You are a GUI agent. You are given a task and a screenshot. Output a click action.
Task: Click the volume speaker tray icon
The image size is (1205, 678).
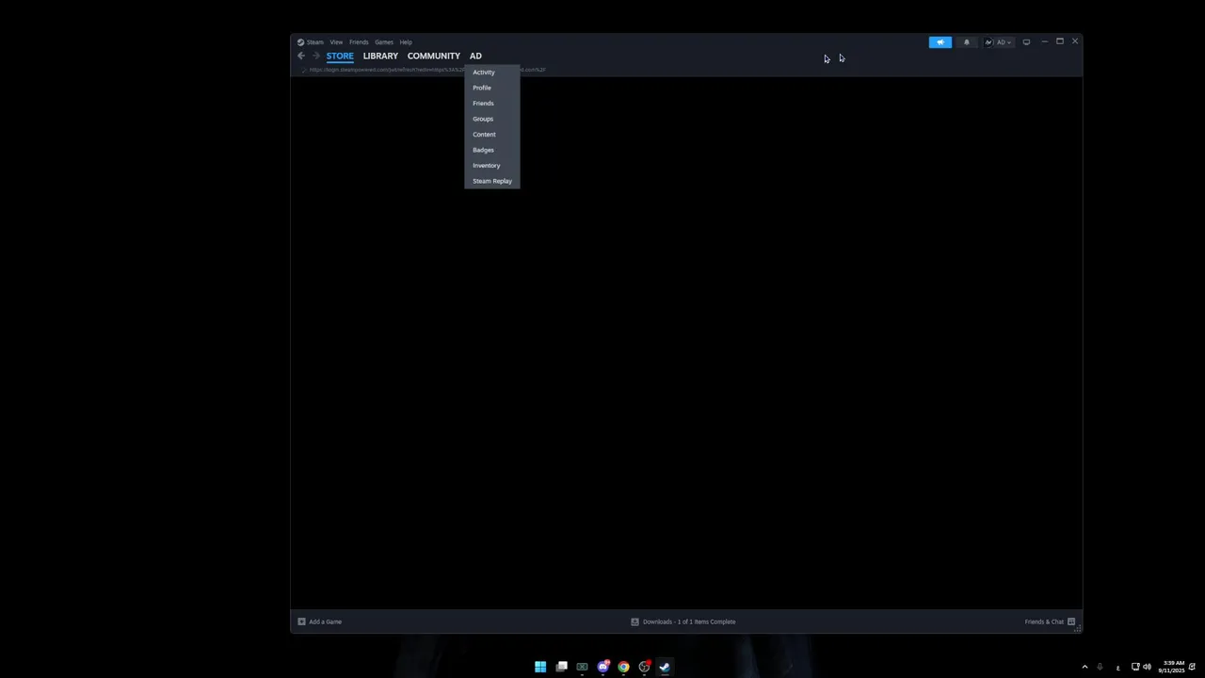[x=1147, y=667]
